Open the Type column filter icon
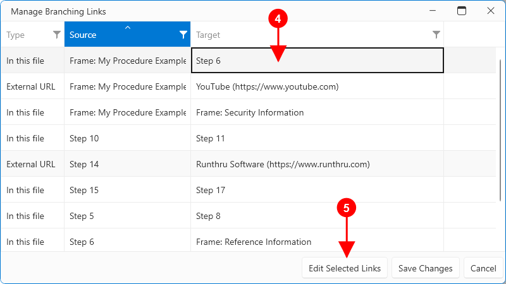 (x=56, y=35)
